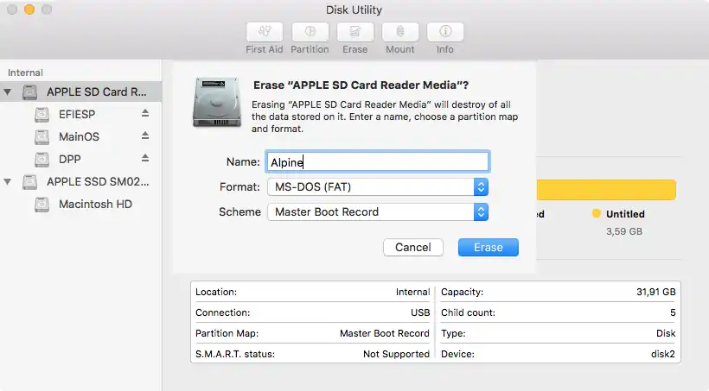
Task: Select the MainOS volume in sidebar
Action: coord(79,136)
